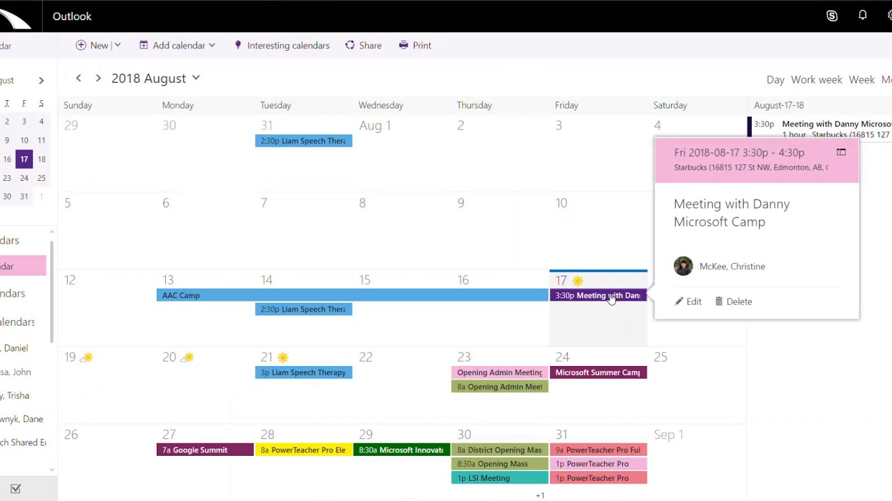Switch to Day view

click(776, 79)
